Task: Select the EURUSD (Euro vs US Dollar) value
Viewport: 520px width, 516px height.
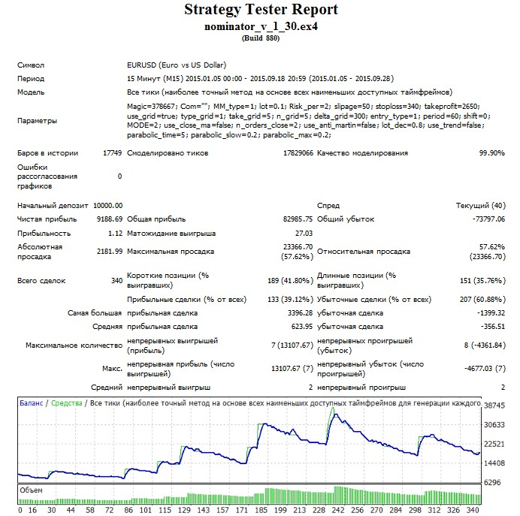Action: [x=177, y=65]
